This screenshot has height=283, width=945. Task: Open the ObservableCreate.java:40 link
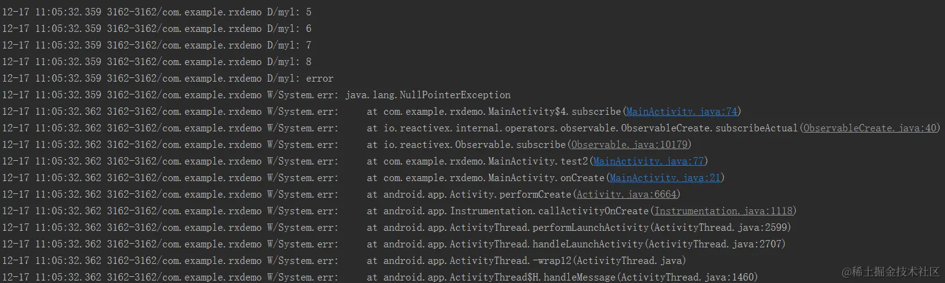point(871,128)
